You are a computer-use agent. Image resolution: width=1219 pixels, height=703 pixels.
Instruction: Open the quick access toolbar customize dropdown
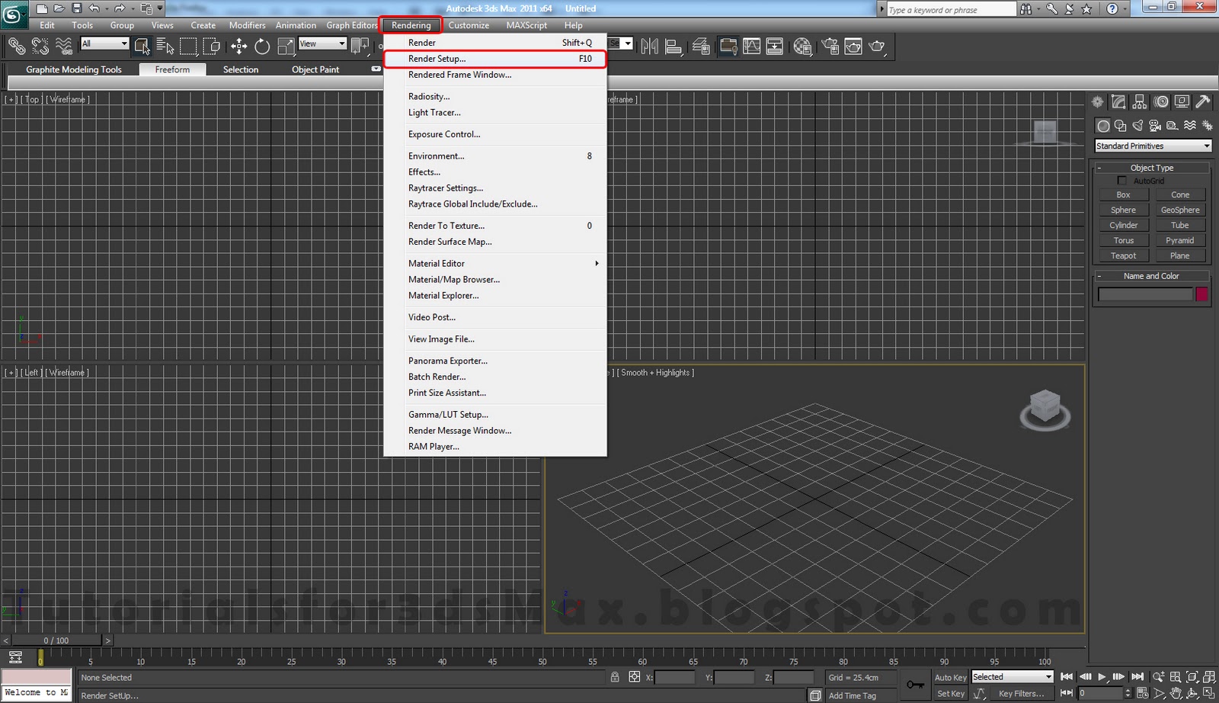[160, 8]
